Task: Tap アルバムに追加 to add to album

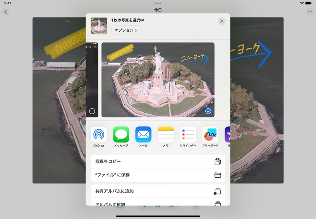Action: click(x=158, y=203)
